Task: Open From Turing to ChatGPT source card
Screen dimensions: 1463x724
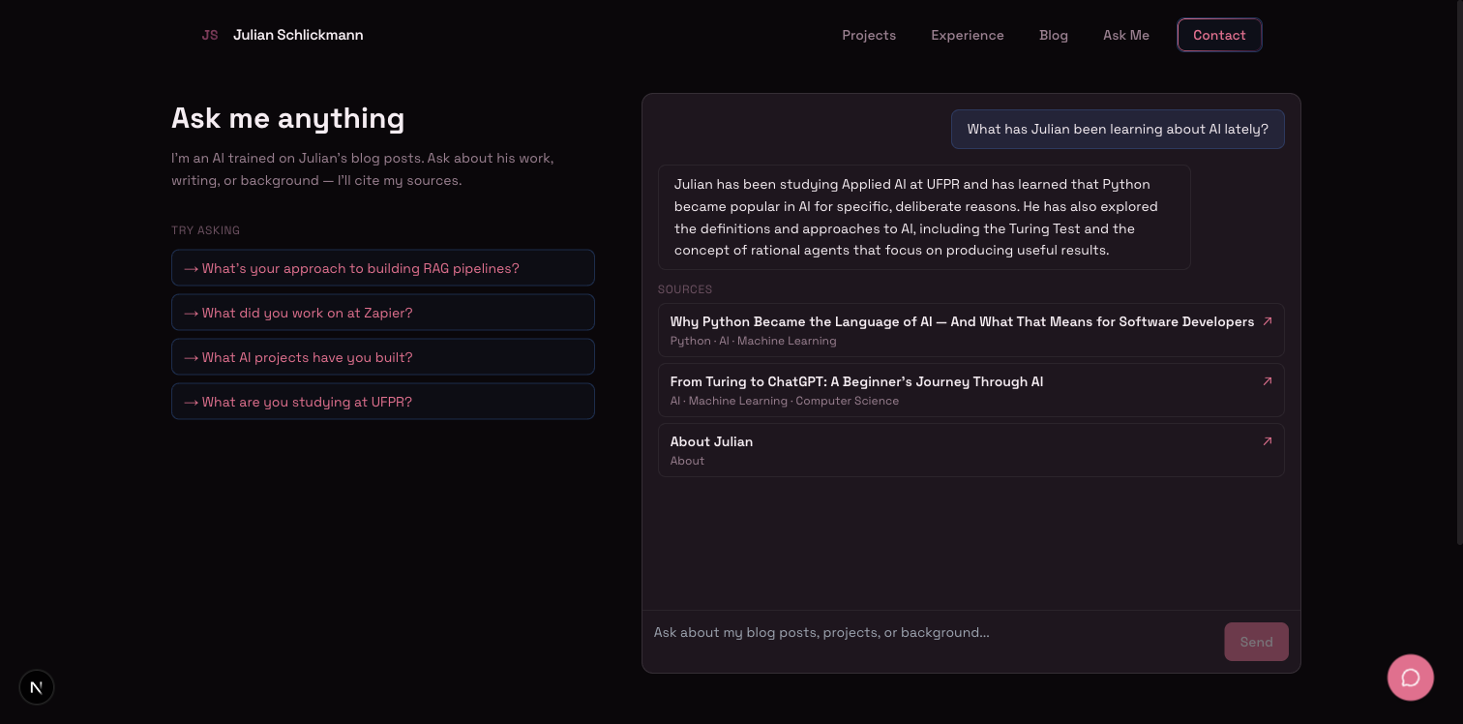Action: (x=971, y=390)
